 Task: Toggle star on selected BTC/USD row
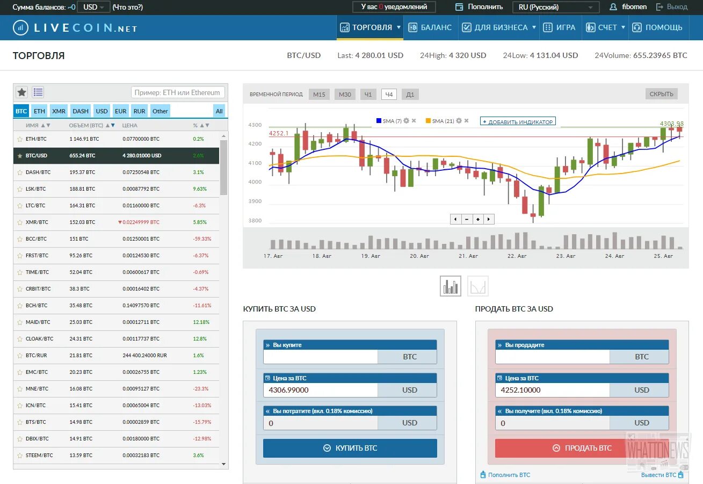point(20,156)
